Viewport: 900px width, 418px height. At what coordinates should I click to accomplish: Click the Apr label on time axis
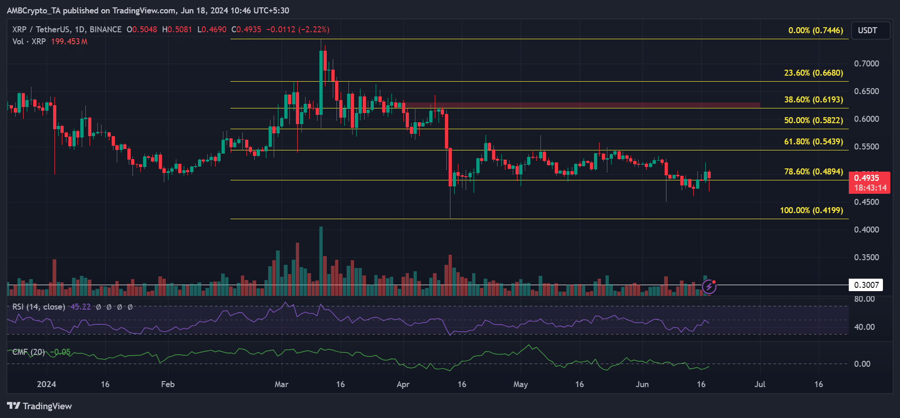403,384
